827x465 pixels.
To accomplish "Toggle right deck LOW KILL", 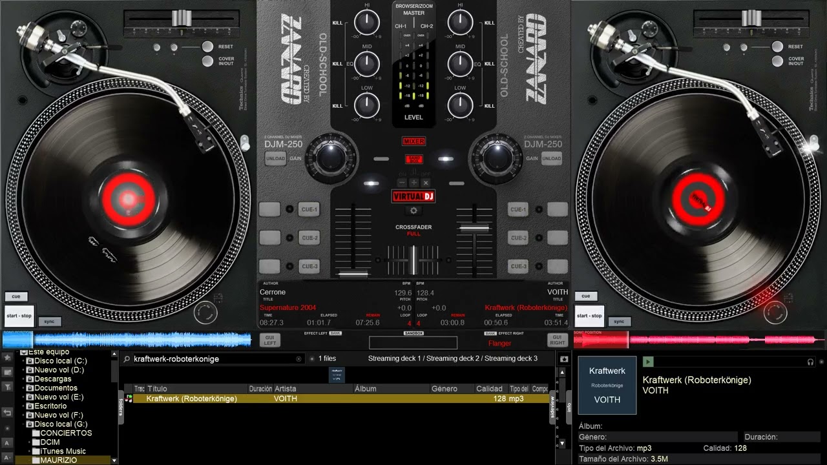I will pyautogui.click(x=489, y=106).
